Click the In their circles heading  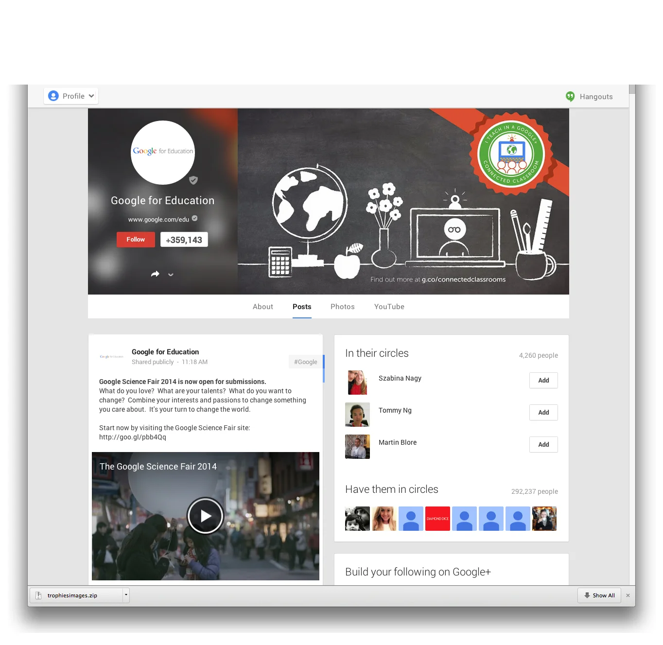377,353
